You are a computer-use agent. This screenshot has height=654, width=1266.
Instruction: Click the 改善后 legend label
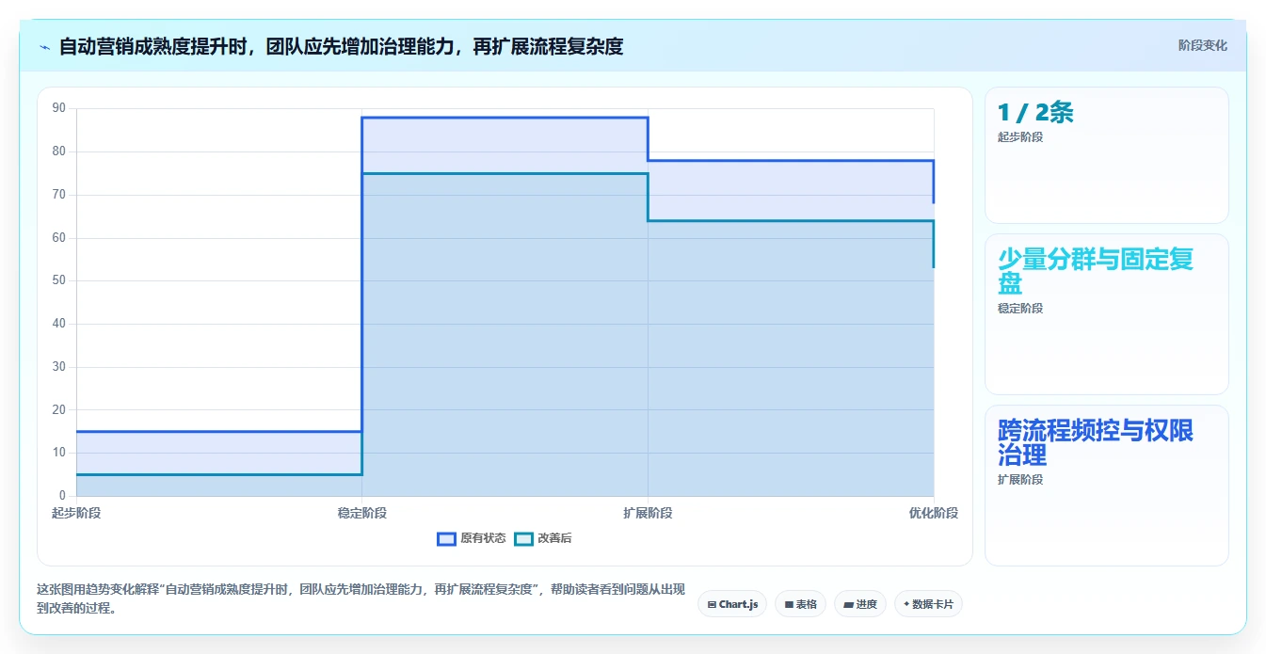pos(554,538)
